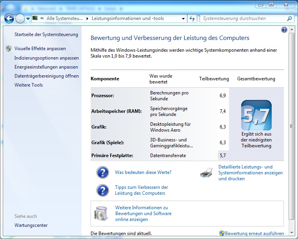Expand arrow after 'Alle Systemsteu...' breadcrumb
This screenshot has height=239, width=298.
tap(87, 18)
